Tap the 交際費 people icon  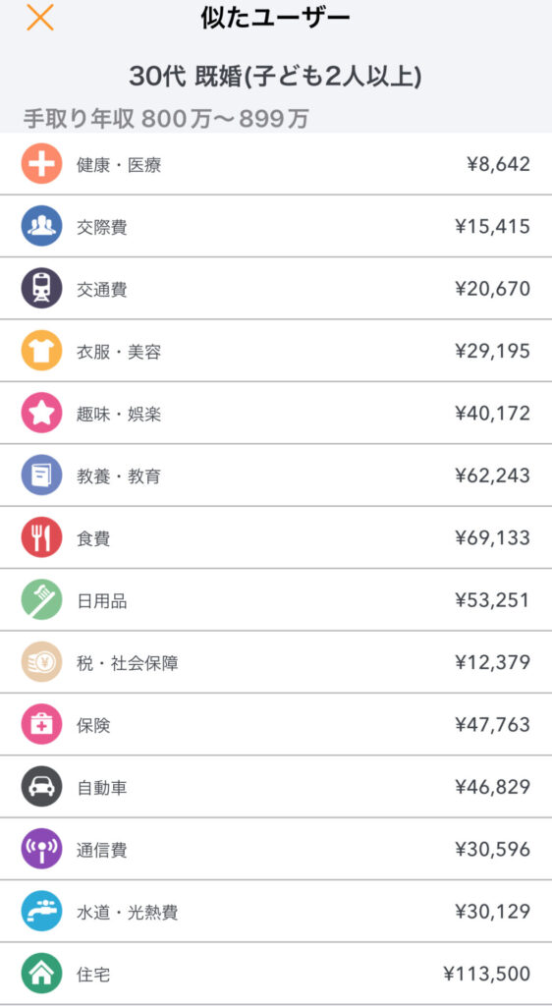[x=41, y=227]
